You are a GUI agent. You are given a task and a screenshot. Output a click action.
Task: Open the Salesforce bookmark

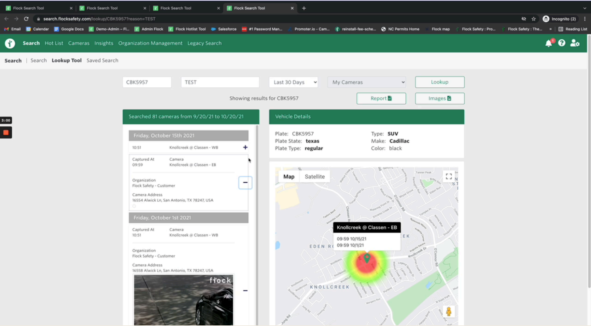pyautogui.click(x=224, y=29)
